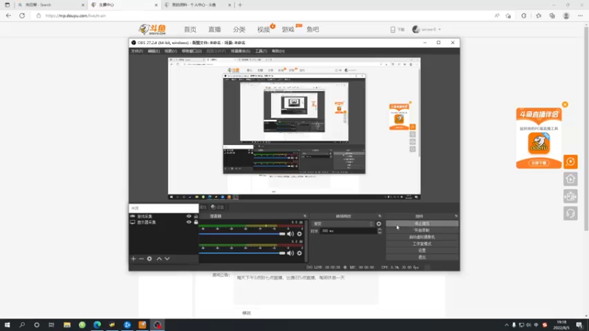
Task: Pop out the audio mixer dock
Action: click(305, 216)
